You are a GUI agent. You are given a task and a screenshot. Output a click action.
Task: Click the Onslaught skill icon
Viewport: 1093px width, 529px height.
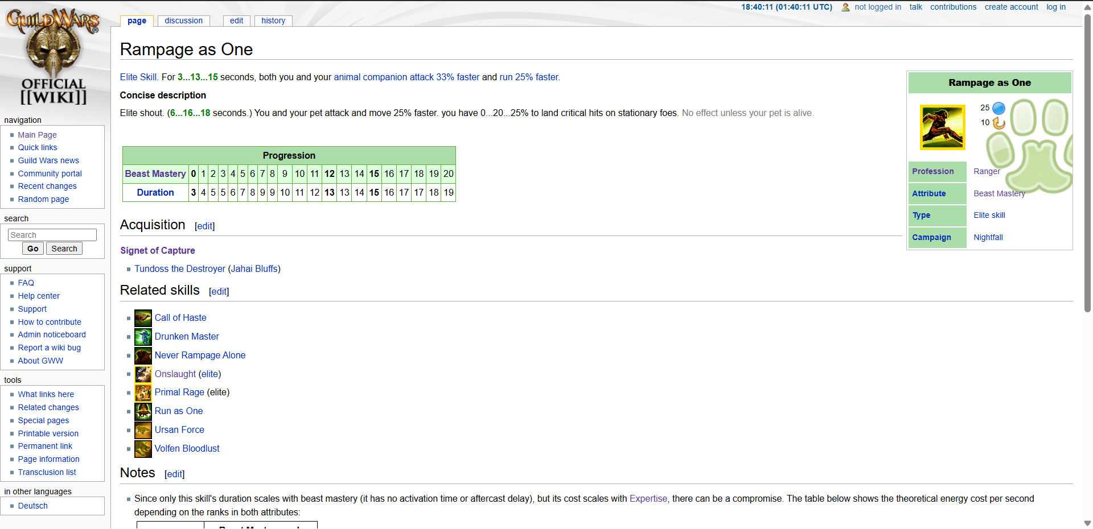tap(143, 374)
